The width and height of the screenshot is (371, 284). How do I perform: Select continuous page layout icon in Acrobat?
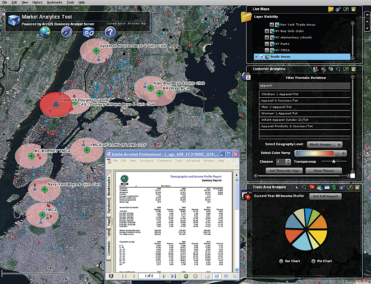[216, 276]
